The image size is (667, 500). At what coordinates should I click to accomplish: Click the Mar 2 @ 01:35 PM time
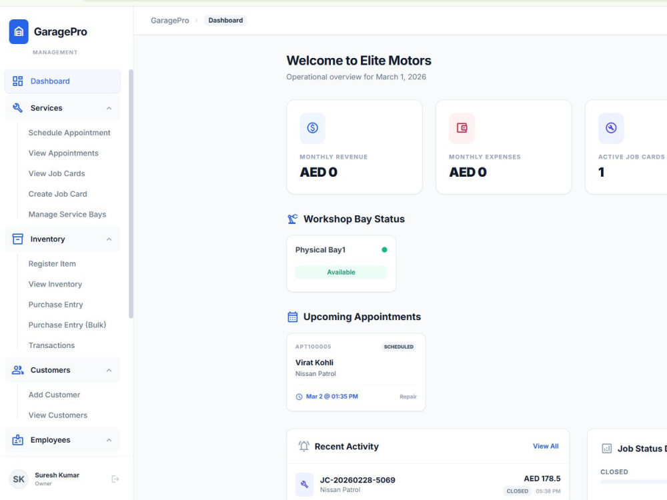coord(331,396)
